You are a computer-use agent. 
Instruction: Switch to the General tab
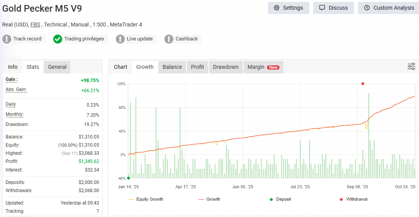pos(57,67)
